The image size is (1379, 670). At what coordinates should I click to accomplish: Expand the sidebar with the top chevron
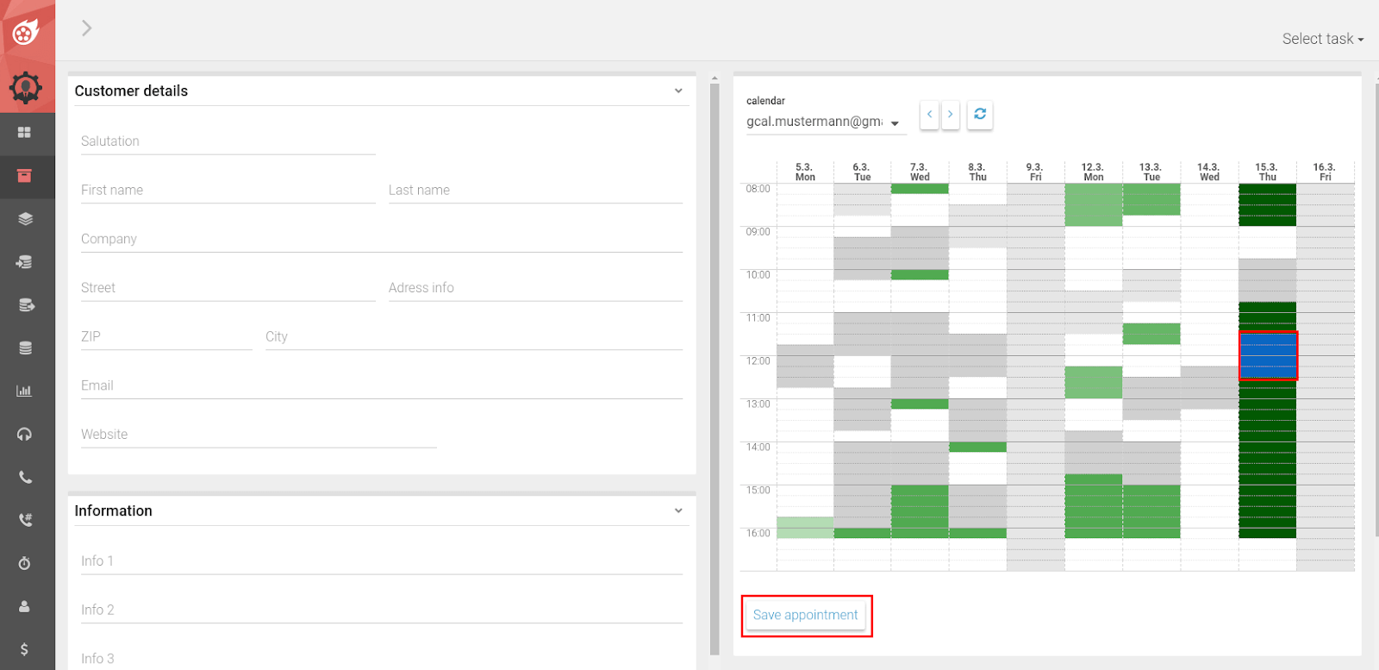86,28
